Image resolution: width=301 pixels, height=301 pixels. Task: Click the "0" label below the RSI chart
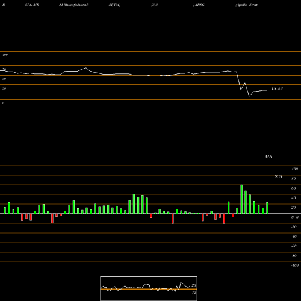3,103
